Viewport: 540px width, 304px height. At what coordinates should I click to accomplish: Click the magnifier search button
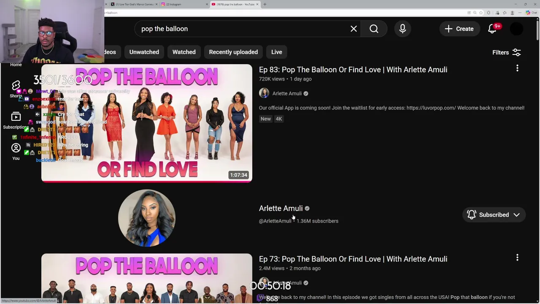pos(374,29)
